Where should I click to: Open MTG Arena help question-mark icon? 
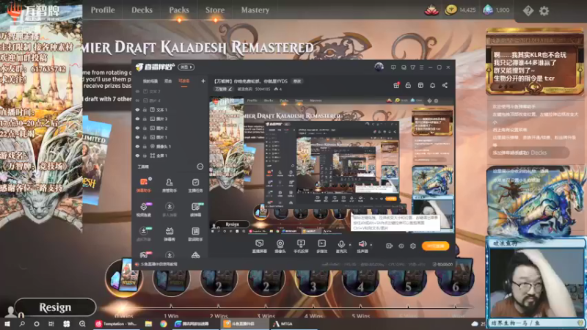coord(528,11)
